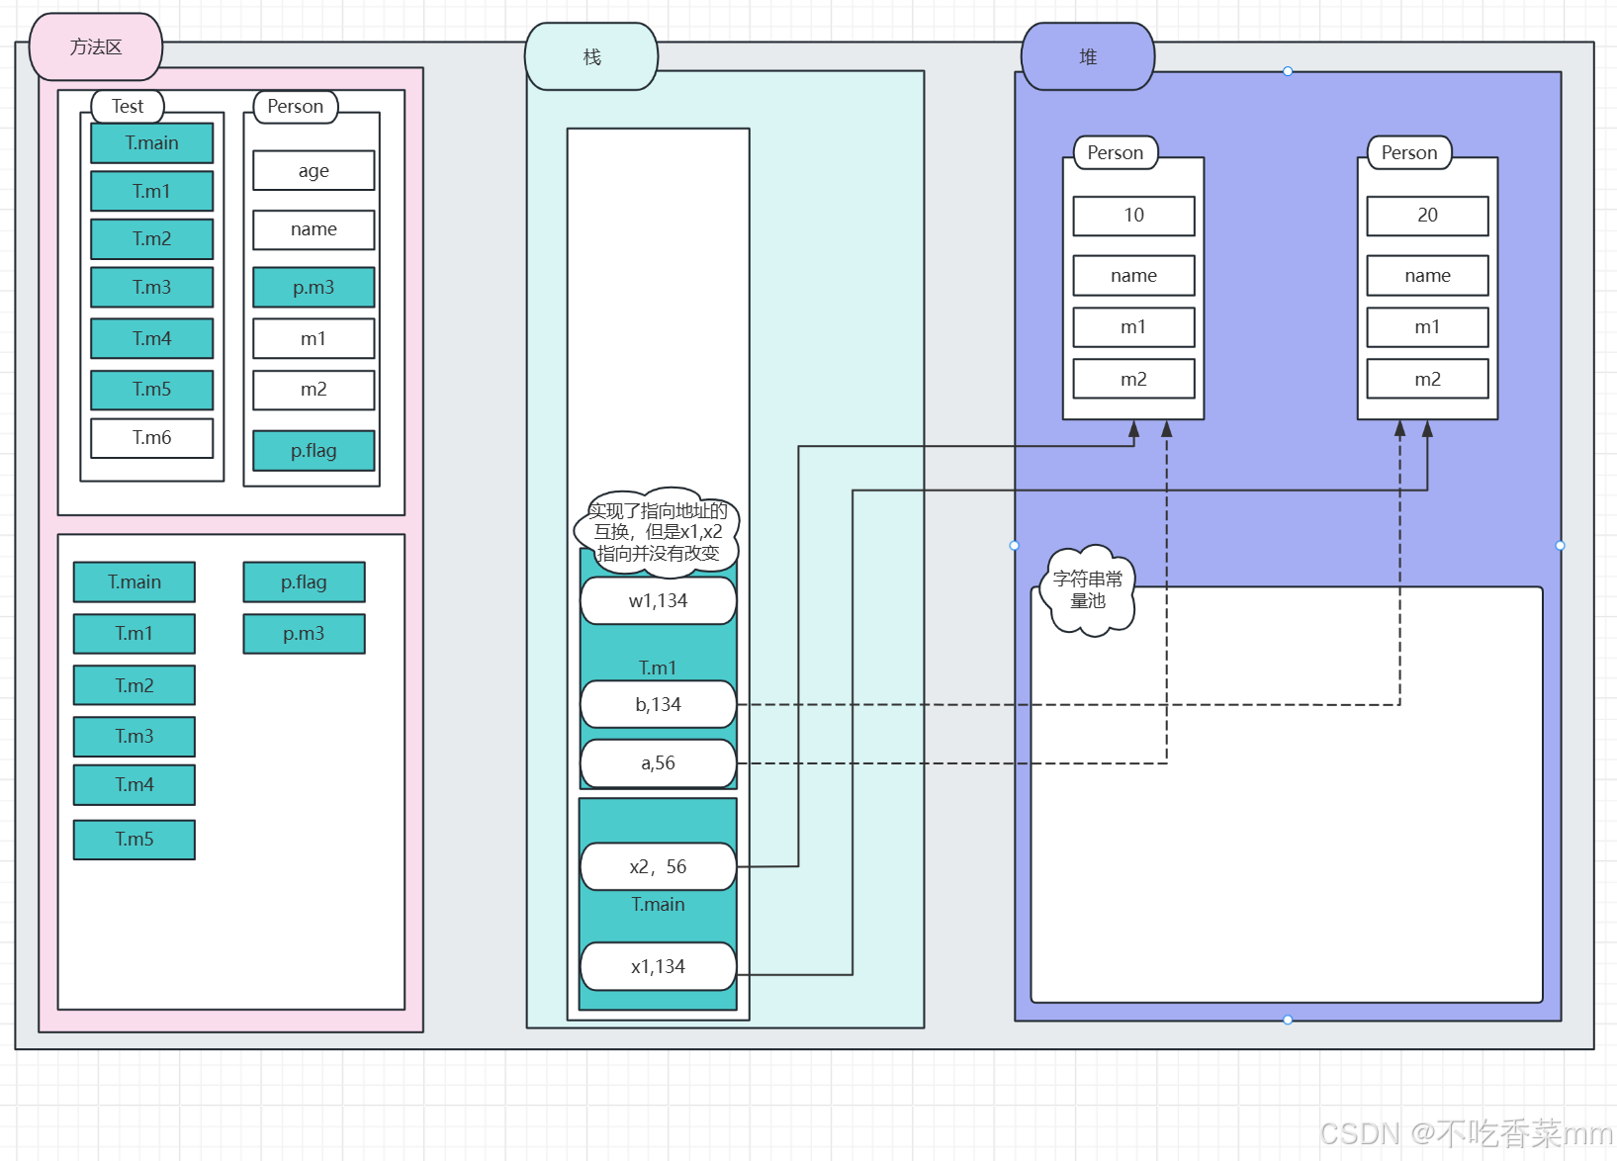Screen dimensions: 1617x1161
Task: Select the cloud note about 指向地址的互换
Action: (658, 531)
